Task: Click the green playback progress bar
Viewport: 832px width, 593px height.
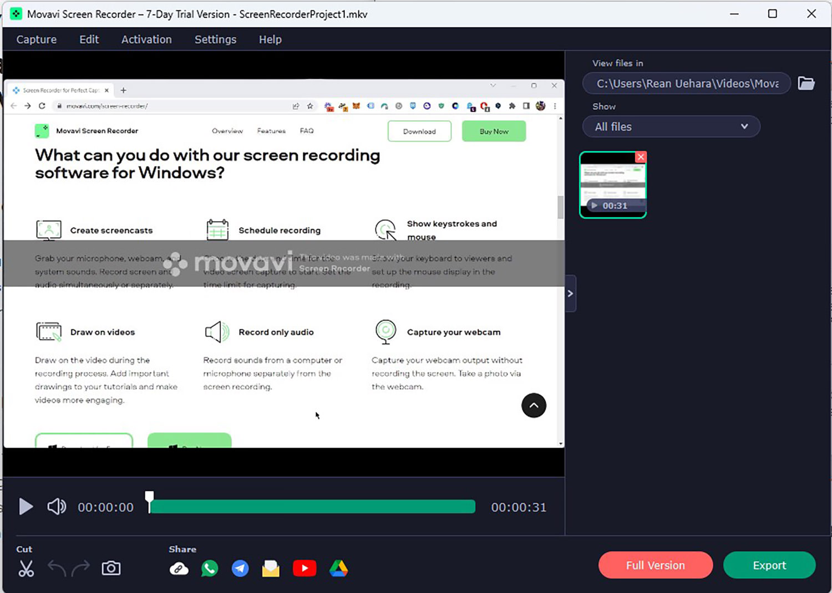Action: (x=312, y=507)
